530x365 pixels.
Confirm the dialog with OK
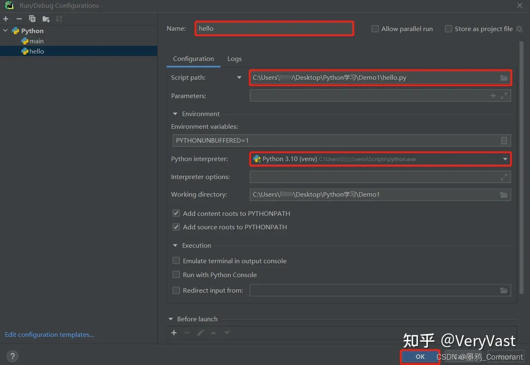(420, 356)
